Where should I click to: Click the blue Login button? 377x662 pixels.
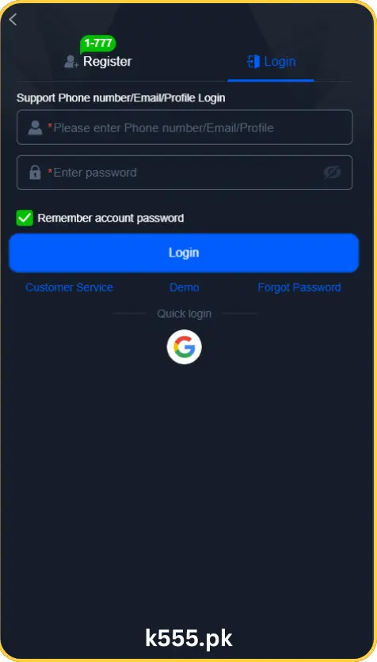184,253
